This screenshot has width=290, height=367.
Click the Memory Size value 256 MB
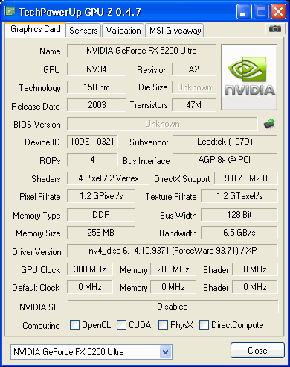pos(101,233)
